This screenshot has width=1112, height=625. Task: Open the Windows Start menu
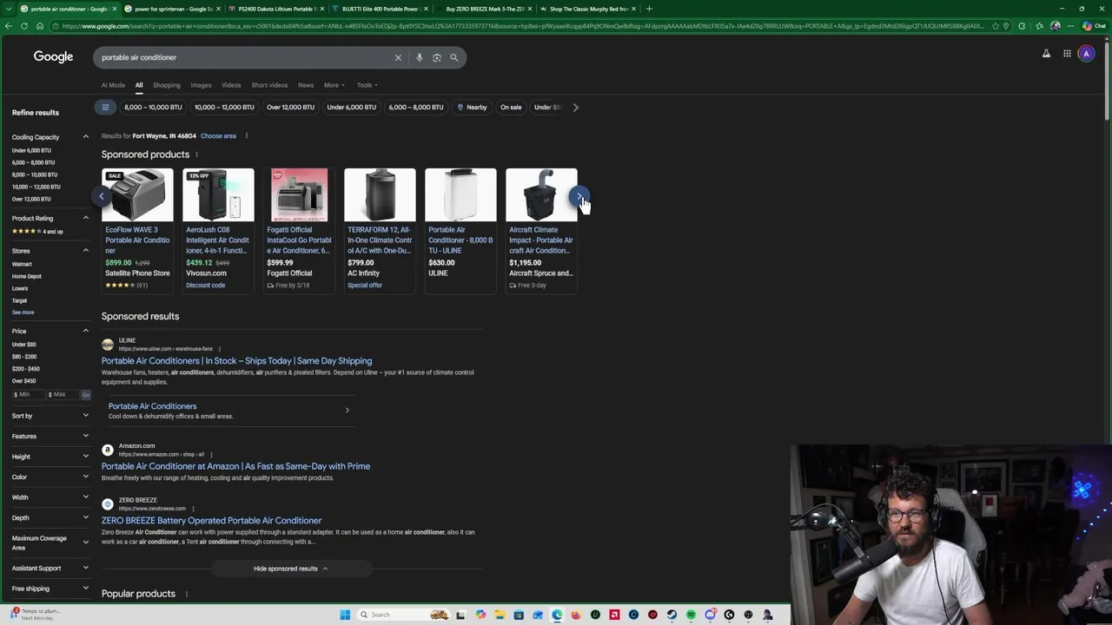click(x=345, y=615)
